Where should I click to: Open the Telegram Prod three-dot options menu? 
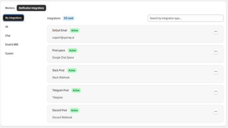216,91
